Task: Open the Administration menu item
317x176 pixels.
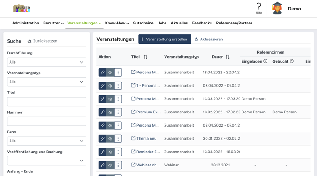Action: tap(25, 23)
